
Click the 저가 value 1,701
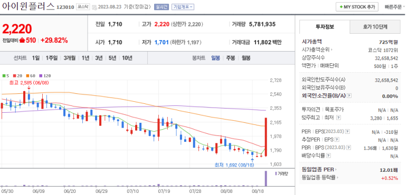[162, 42]
